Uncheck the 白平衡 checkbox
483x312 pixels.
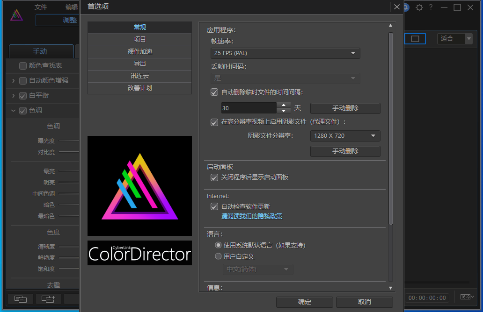pyautogui.click(x=23, y=96)
